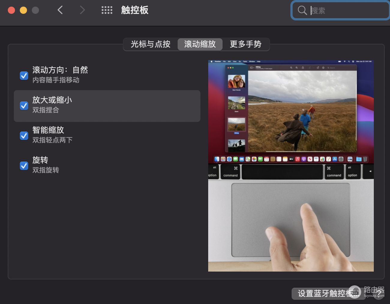Switch to the 光标与点按 tab

tap(151, 44)
